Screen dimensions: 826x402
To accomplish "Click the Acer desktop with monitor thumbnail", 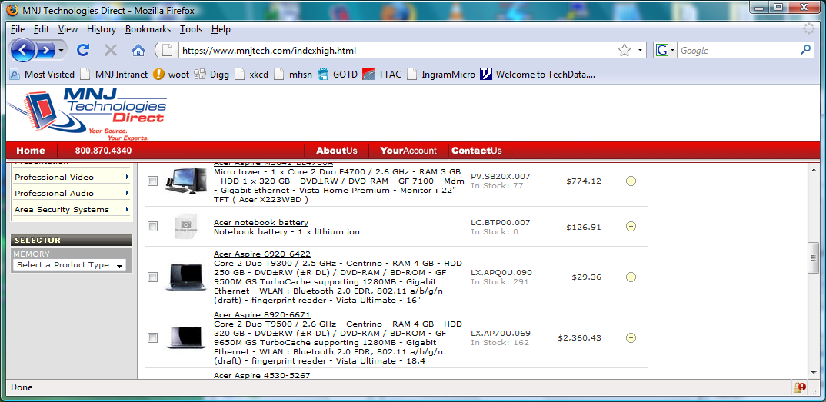I will coord(186,181).
